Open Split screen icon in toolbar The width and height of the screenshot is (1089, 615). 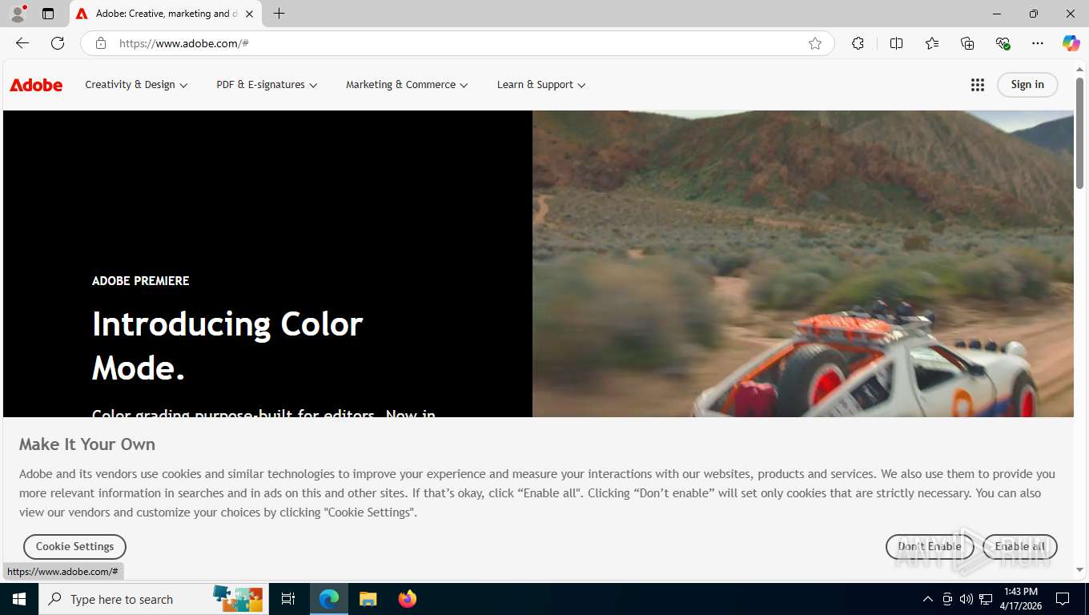coord(896,43)
